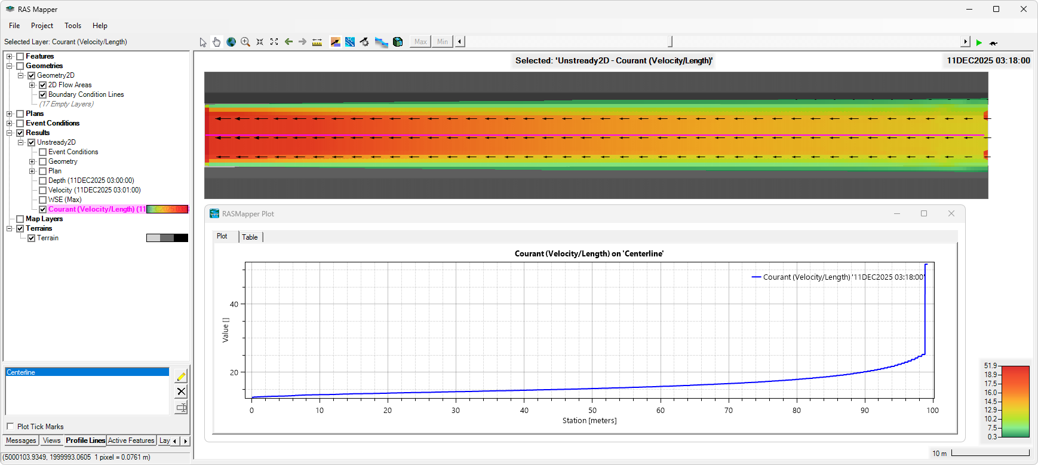This screenshot has width=1038, height=465.
Task: Enable the Features layer checkbox
Action: pyautogui.click(x=20, y=56)
